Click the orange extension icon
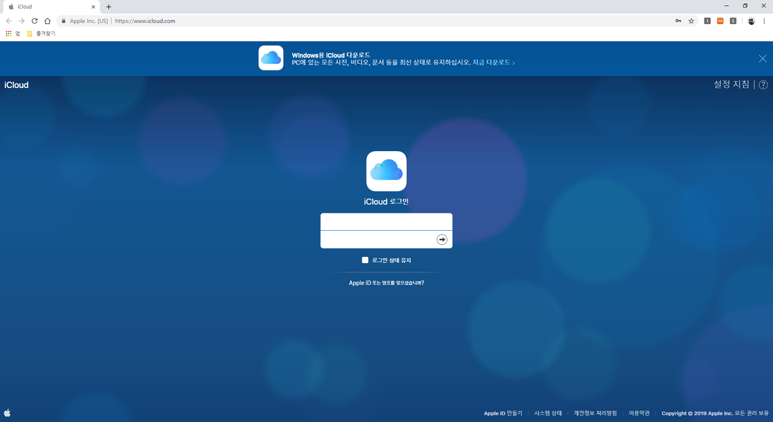 pos(721,21)
